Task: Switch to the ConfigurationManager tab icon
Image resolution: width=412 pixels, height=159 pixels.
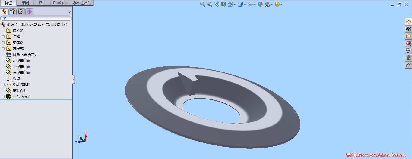Action: (21, 12)
